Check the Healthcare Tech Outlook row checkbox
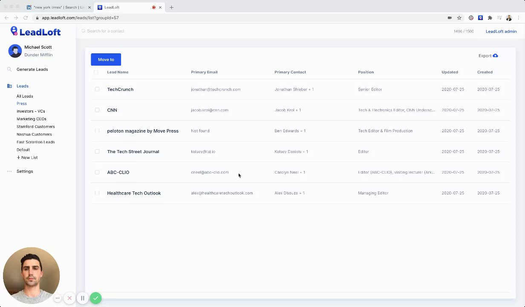This screenshot has width=525, height=307. coord(97,193)
